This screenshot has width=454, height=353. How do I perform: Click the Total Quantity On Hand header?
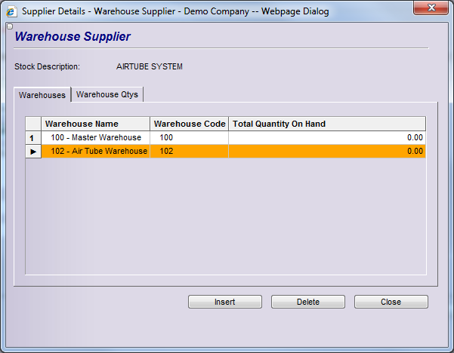(x=326, y=124)
